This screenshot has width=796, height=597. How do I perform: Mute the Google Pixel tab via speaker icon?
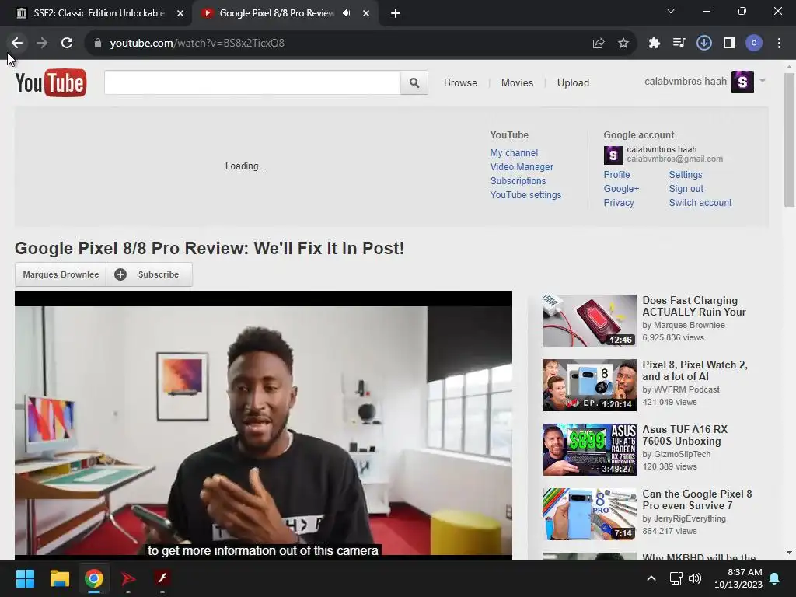(x=347, y=13)
